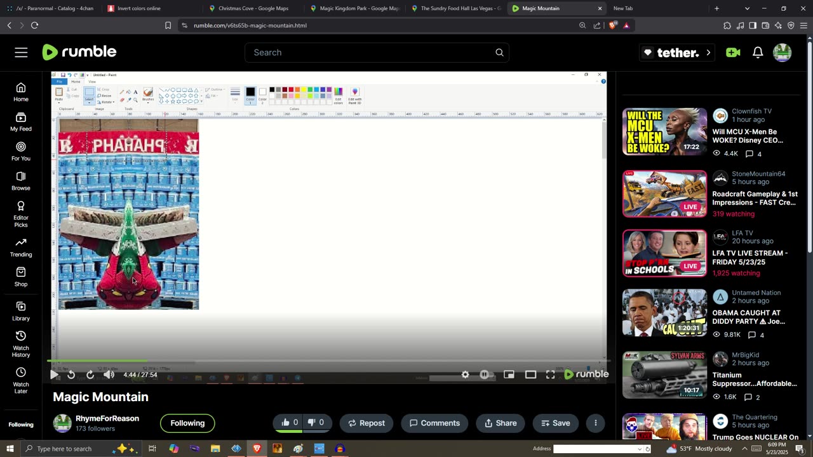Viewport: 813px width, 457px height.
Task: Open Roadcraft Gameplay live stream thumbnail
Action: [x=664, y=194]
